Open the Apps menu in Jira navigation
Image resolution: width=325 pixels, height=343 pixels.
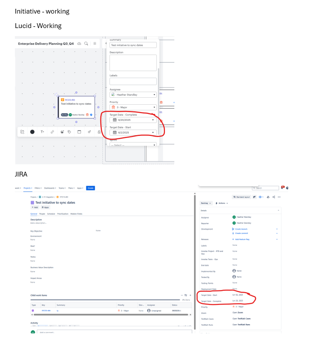[x=80, y=188]
